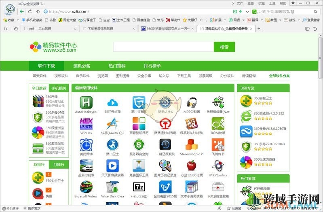Viewport: 323px width, 212px height.
Task: Open 路路通时刻表 train icon
Action: 165,123
